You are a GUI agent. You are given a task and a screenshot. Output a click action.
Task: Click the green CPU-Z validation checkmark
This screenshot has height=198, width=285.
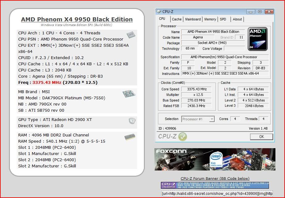pyautogui.click(x=182, y=137)
